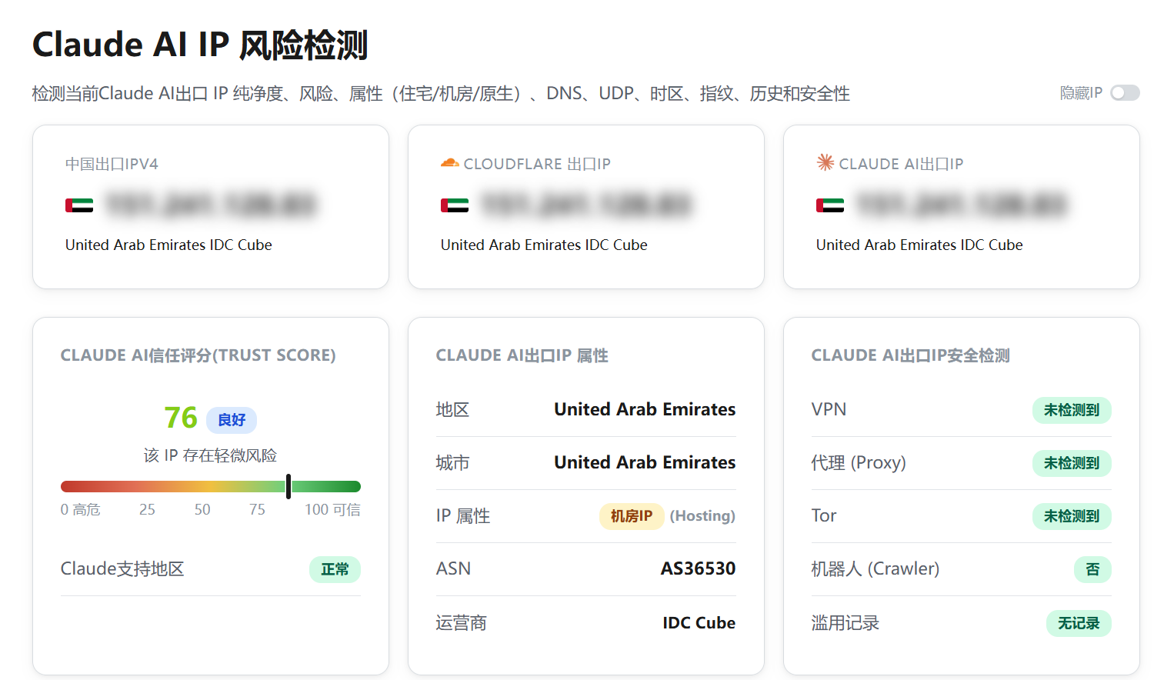1154x680 pixels.
Task: Click the page title Claude AI IP 风险检测
Action: coord(200,45)
